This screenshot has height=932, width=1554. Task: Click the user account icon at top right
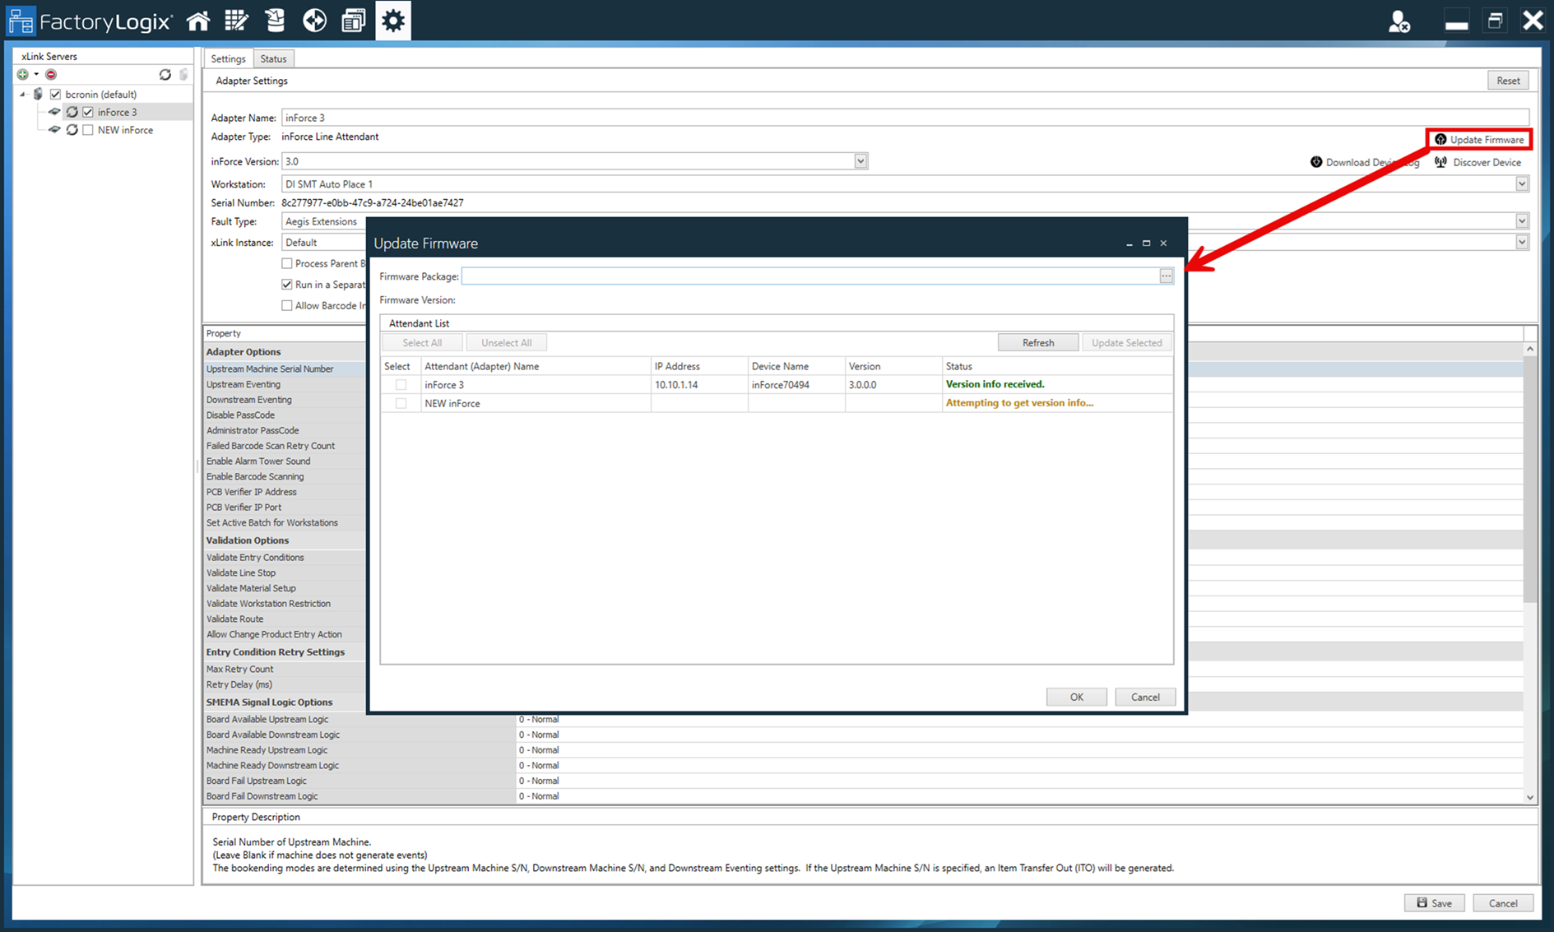coord(1399,21)
